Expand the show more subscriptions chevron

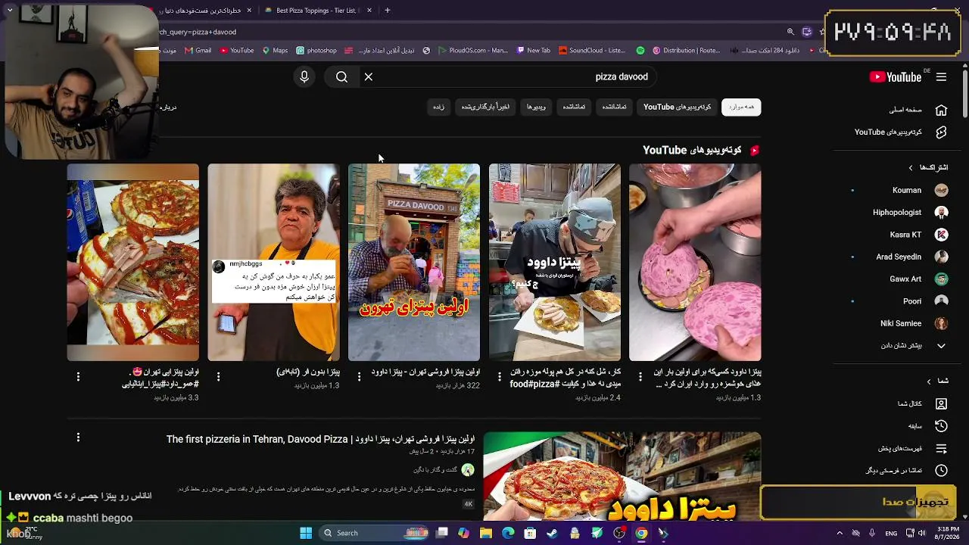tap(941, 345)
